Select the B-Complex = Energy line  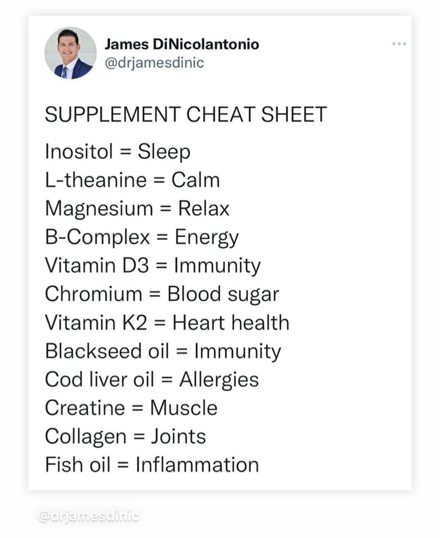tap(142, 237)
